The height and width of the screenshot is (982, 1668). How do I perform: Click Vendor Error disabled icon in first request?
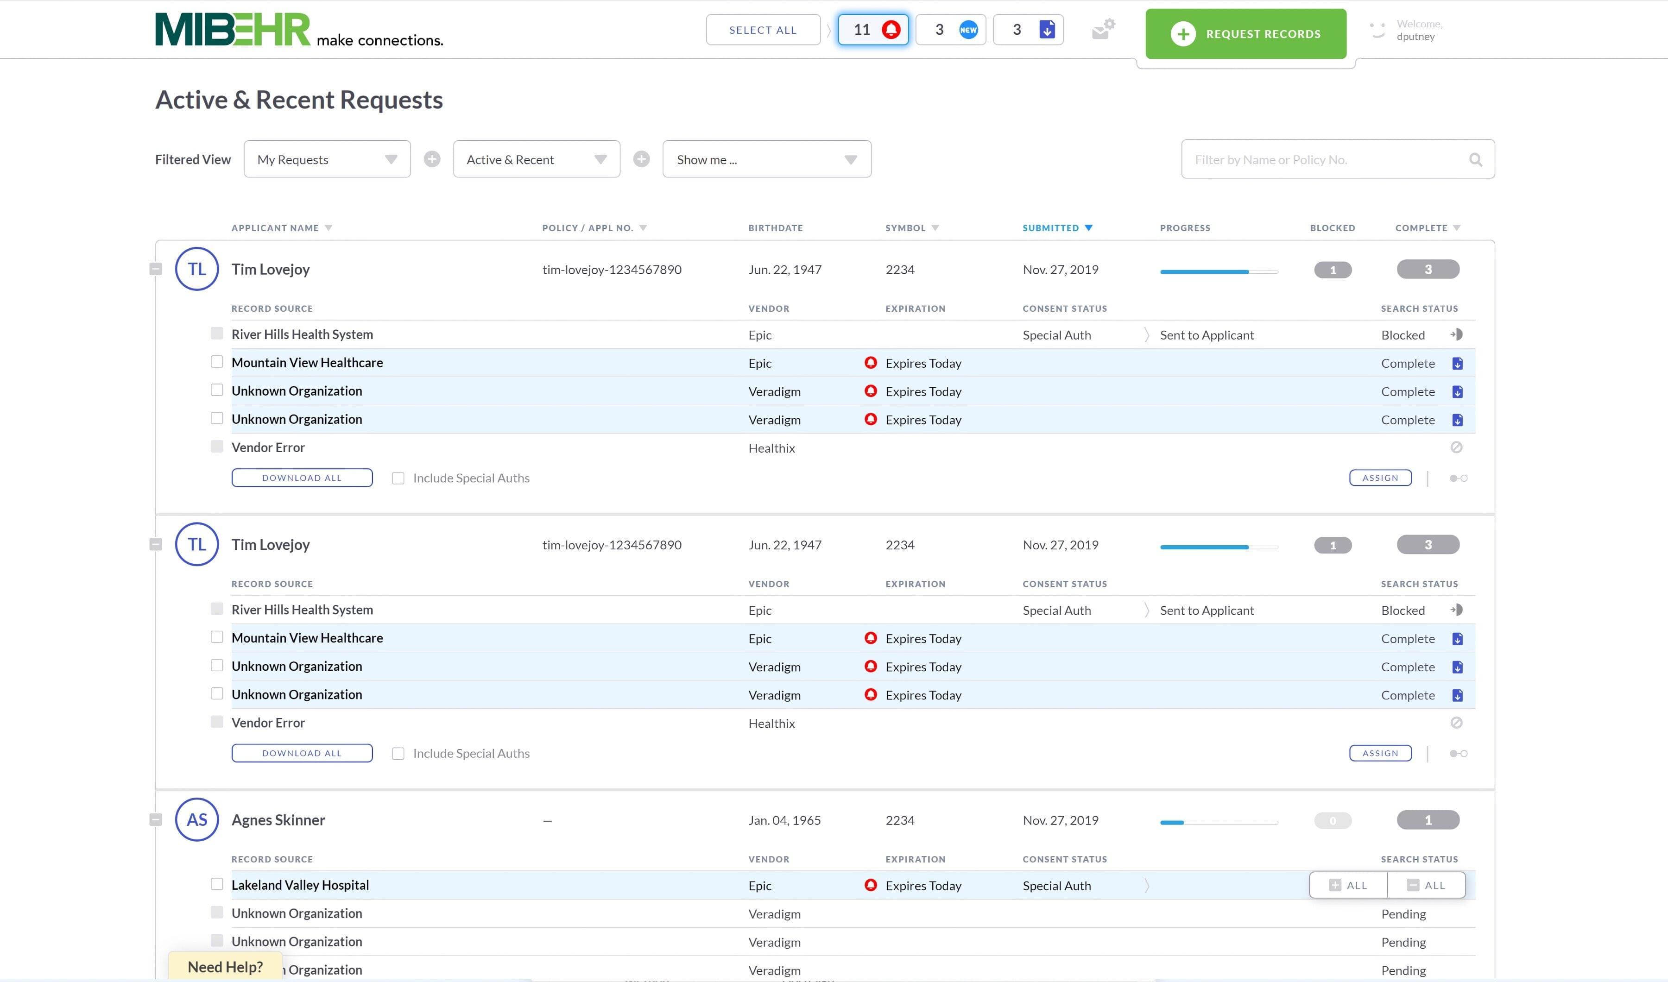pyautogui.click(x=1456, y=448)
